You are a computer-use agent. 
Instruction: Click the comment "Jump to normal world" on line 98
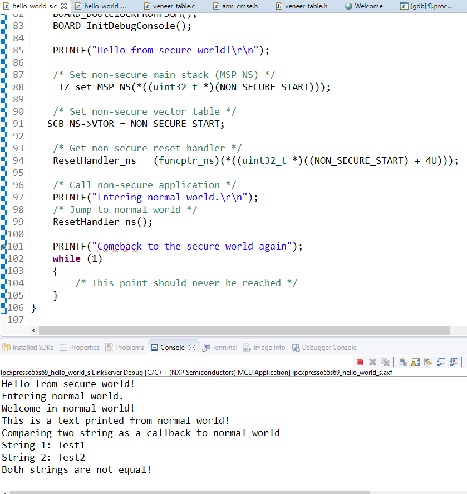[x=125, y=209]
